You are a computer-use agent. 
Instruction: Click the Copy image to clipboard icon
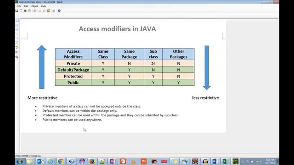tap(21, 11)
